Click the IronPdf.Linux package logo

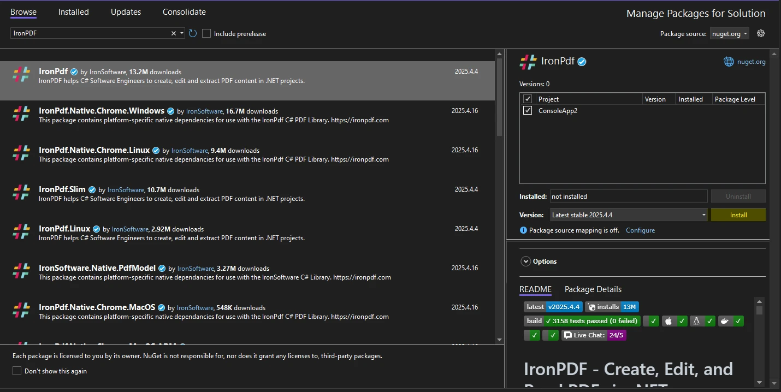[21, 233]
